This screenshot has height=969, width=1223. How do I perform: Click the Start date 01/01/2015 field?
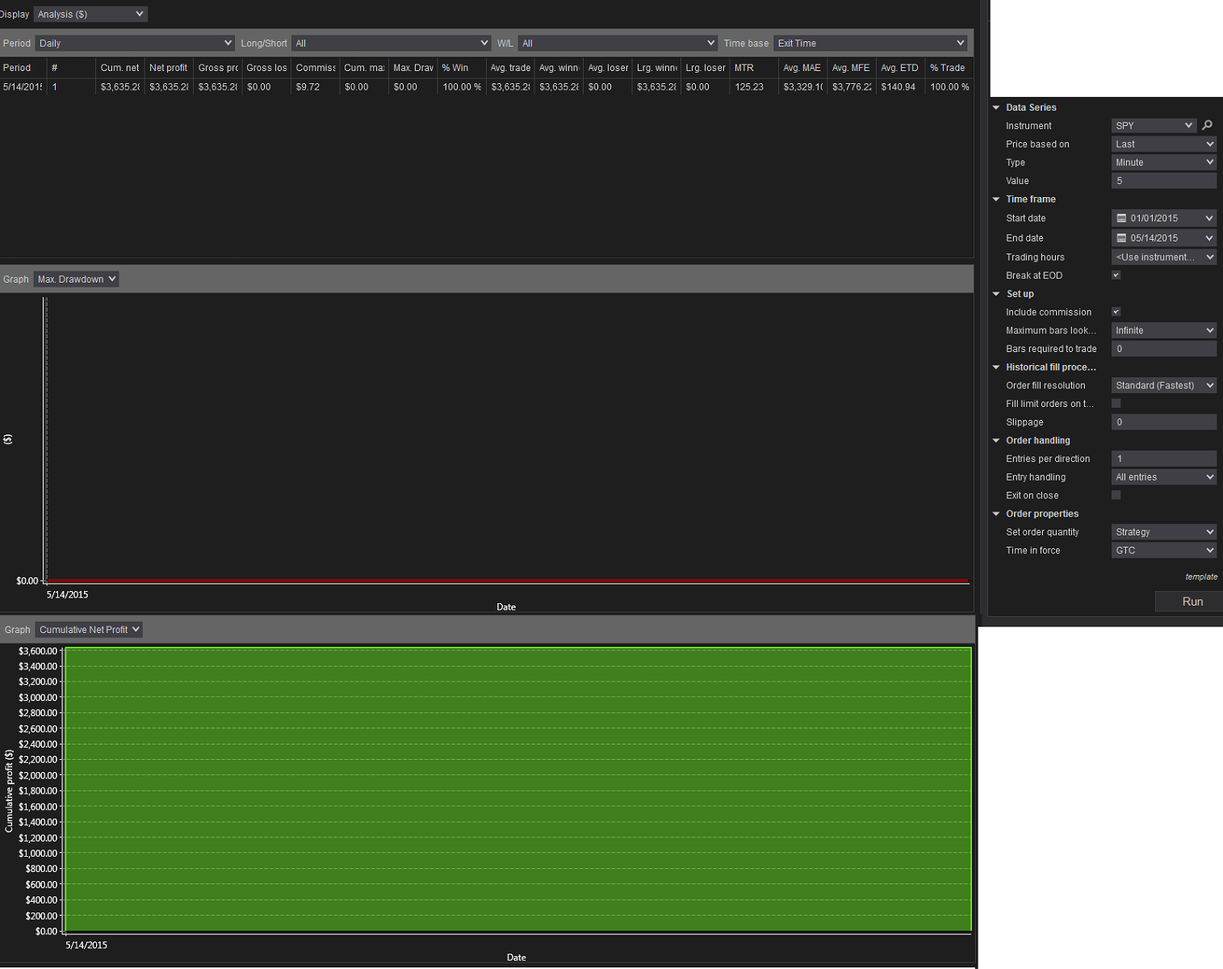pyautogui.click(x=1164, y=218)
